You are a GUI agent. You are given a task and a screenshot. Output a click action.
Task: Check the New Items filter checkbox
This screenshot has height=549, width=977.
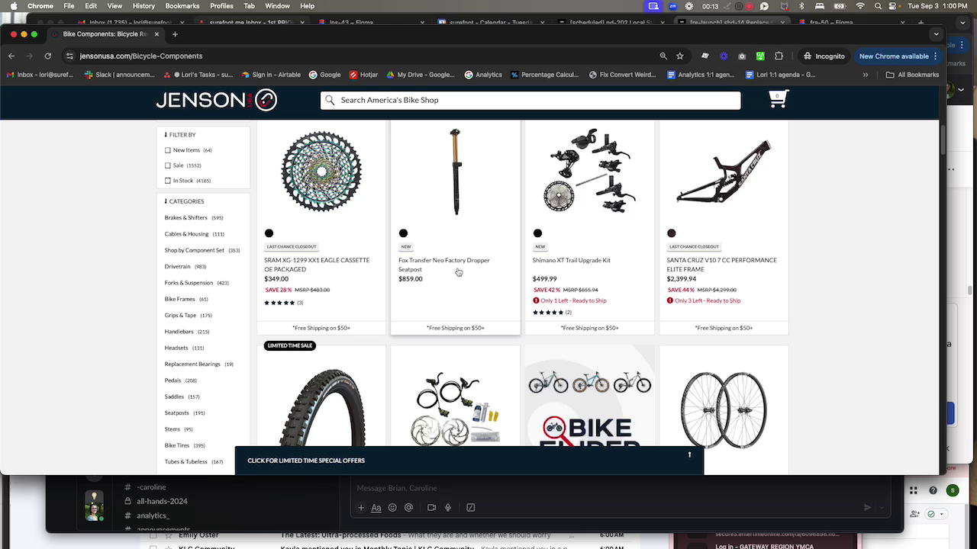[x=168, y=150]
